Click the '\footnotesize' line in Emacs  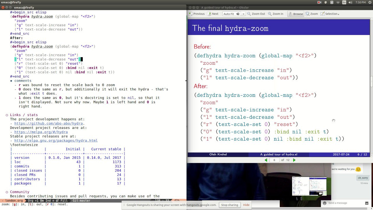click(24, 145)
